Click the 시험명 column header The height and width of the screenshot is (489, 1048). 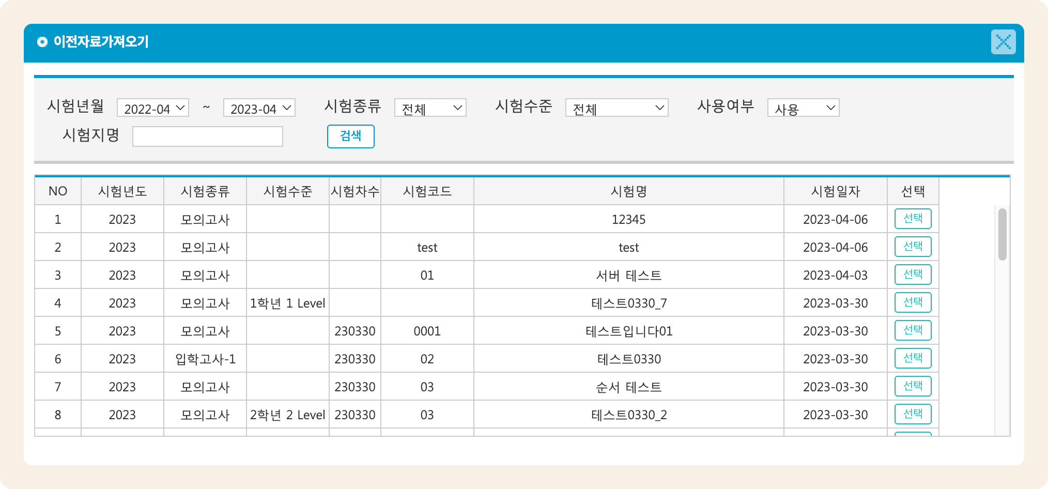[x=629, y=191]
